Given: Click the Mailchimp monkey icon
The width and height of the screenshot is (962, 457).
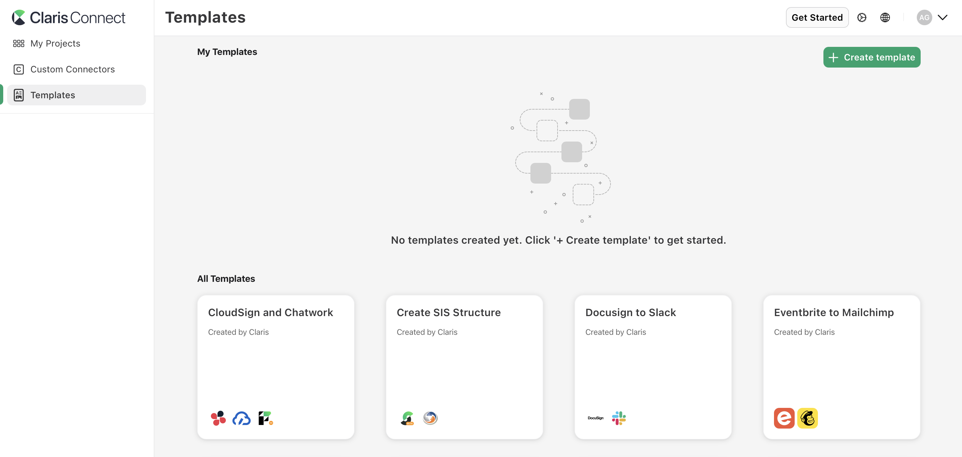Looking at the screenshot, I should tap(807, 418).
